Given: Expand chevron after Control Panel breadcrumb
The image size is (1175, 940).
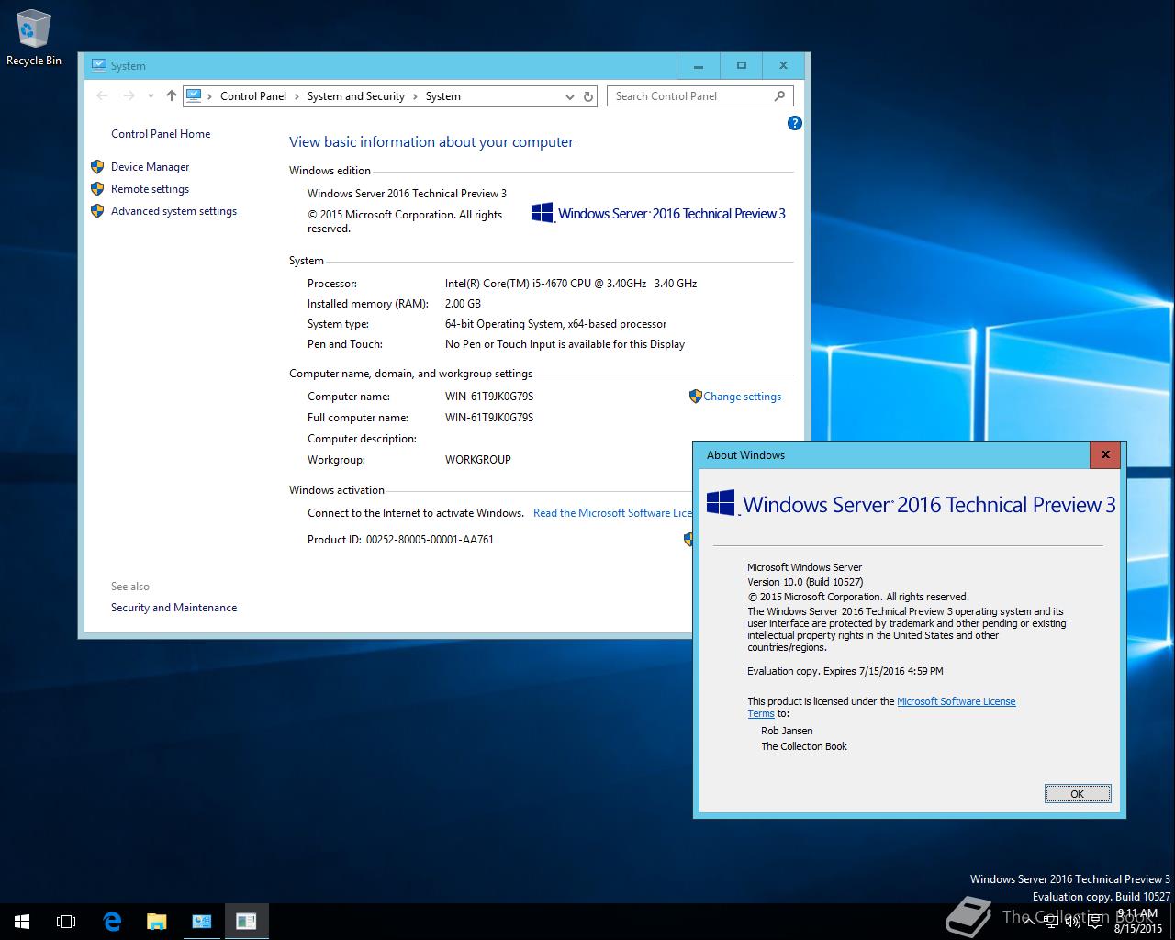Looking at the screenshot, I should pyautogui.click(x=297, y=96).
